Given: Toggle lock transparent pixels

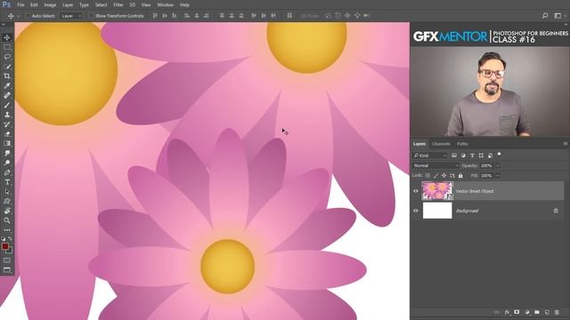Looking at the screenshot, I should click(427, 176).
